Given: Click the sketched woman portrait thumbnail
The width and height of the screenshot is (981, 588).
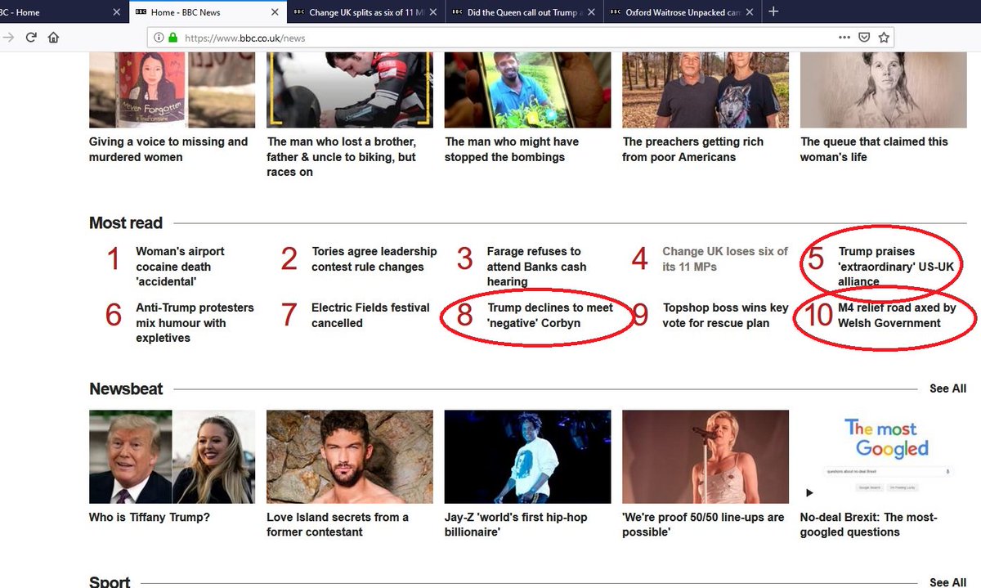Looking at the screenshot, I should (883, 90).
